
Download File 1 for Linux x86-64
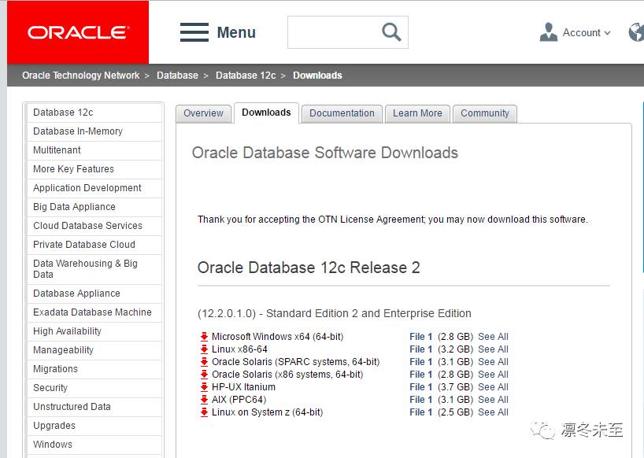coord(421,349)
